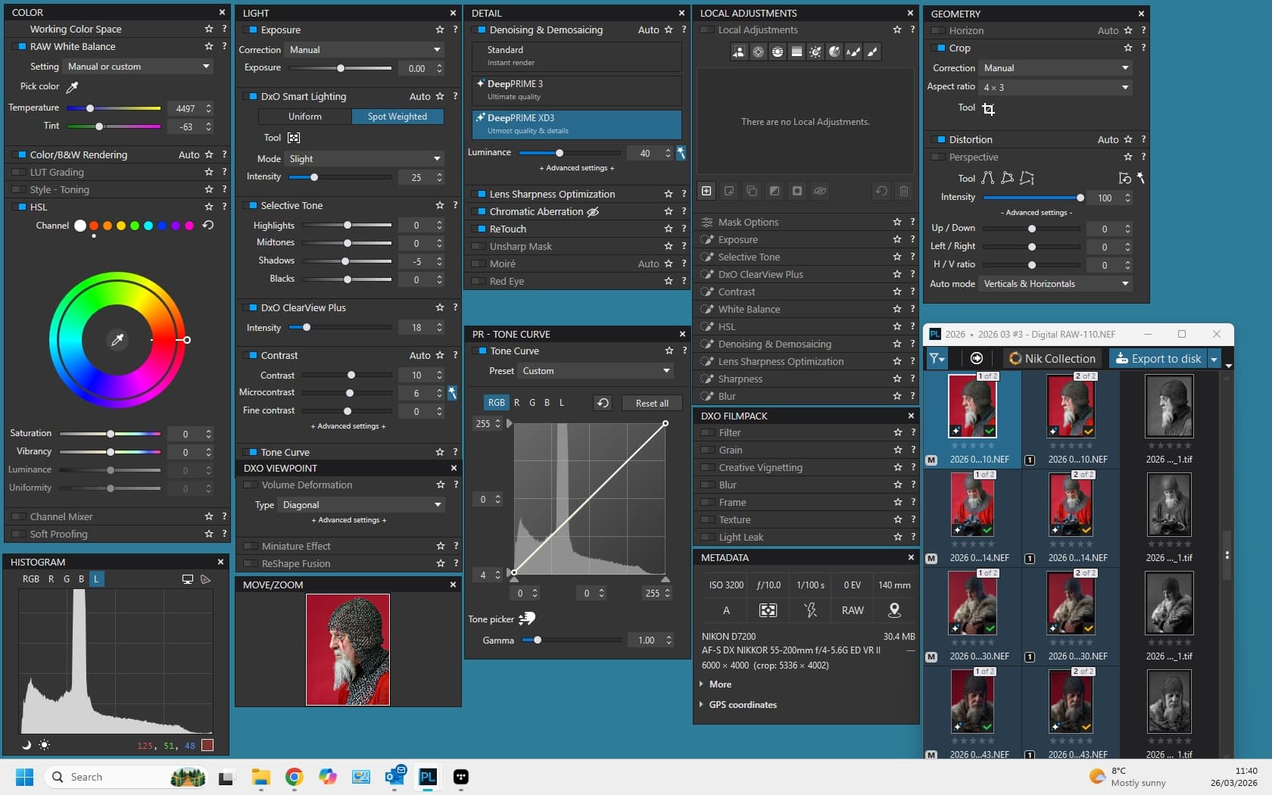Viewport: 1272px width, 795px height.
Task: Enable the Unsharp Mask correction
Action: coord(479,247)
